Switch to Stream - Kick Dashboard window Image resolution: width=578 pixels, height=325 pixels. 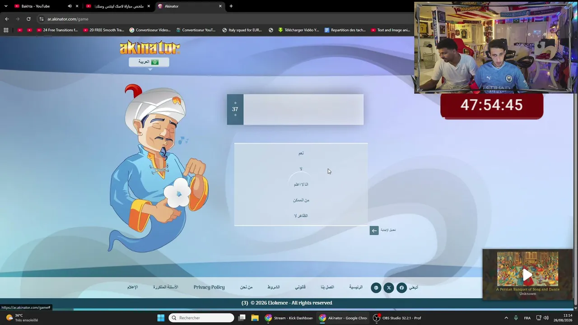pos(289,318)
